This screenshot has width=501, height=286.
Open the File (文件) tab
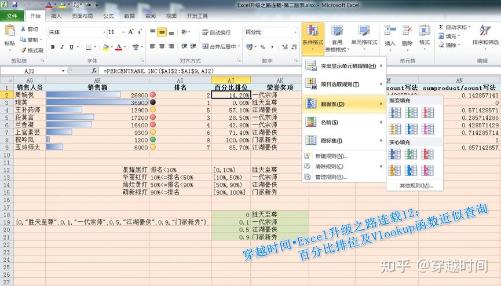click(12, 16)
